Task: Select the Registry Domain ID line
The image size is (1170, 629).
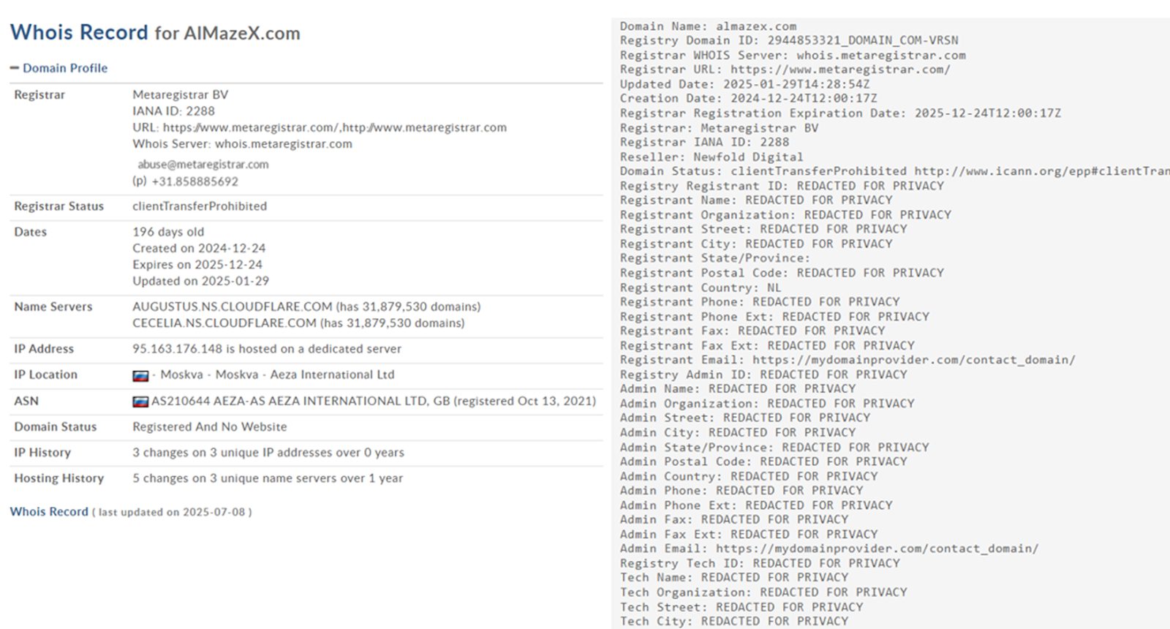Action: (789, 40)
